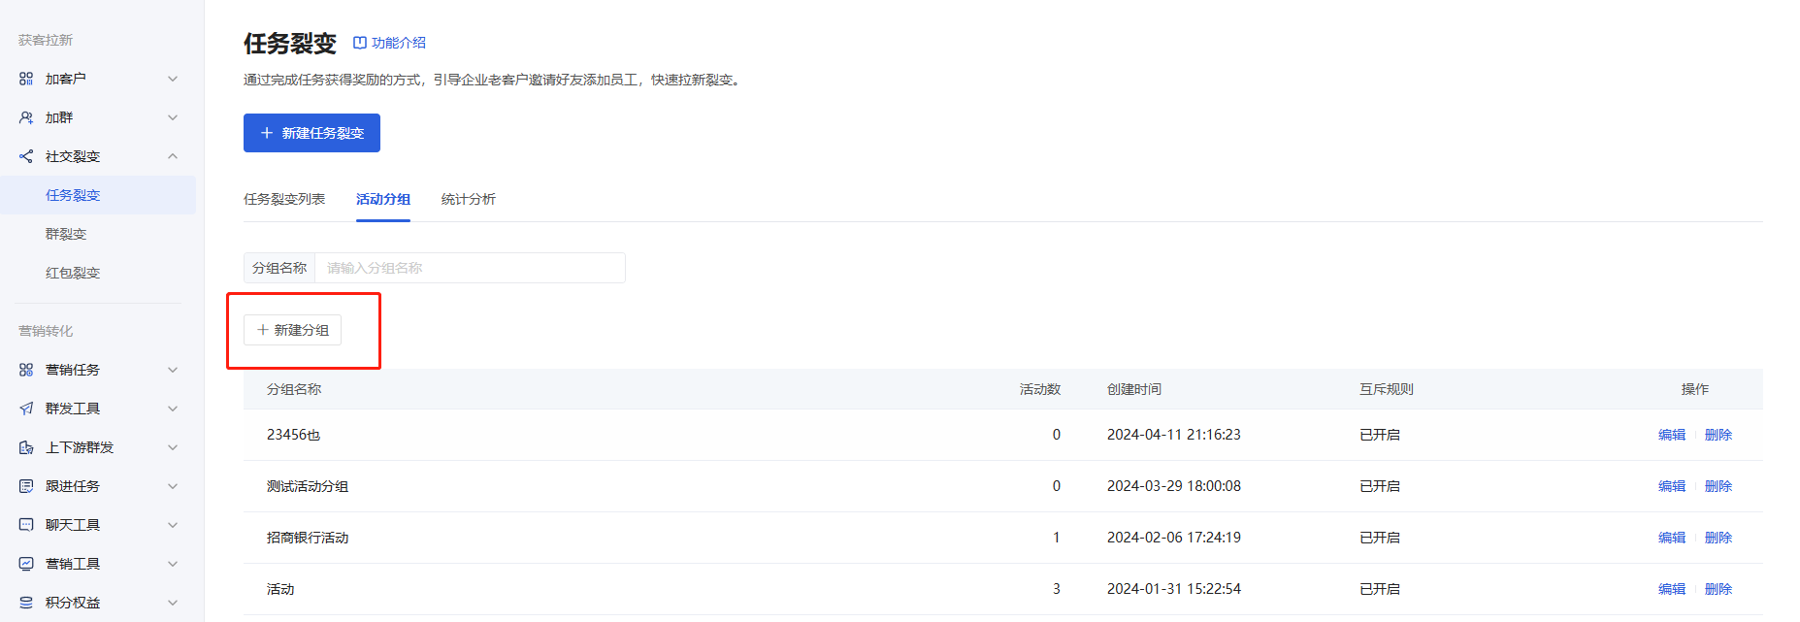Image resolution: width=1800 pixels, height=622 pixels.
Task: Delete the 测试活动分组 group
Action: (x=1718, y=486)
